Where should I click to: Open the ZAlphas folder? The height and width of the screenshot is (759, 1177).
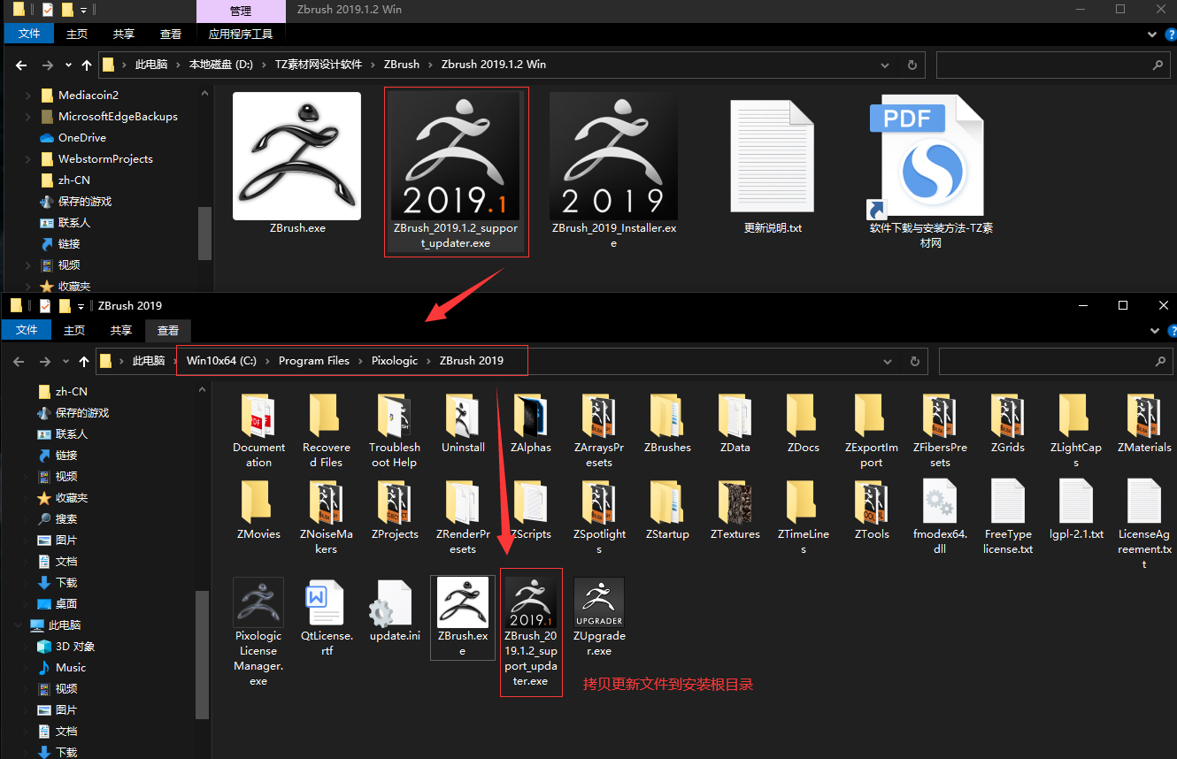click(531, 424)
